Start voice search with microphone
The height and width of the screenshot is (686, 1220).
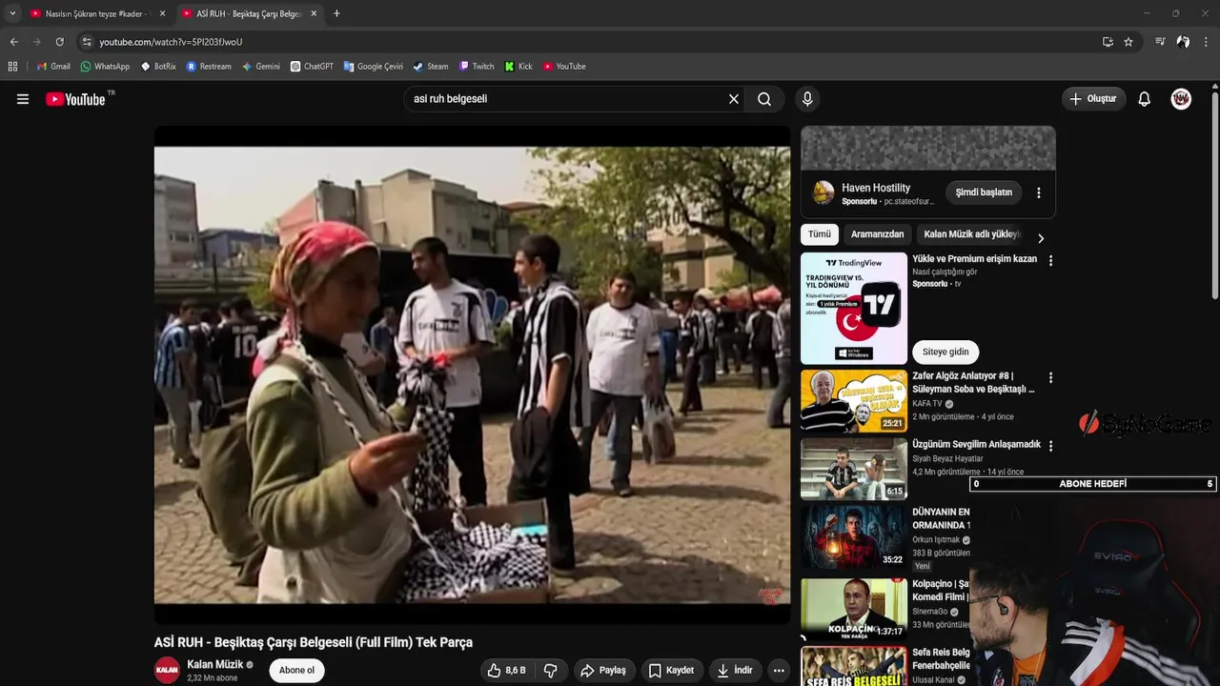pos(807,99)
